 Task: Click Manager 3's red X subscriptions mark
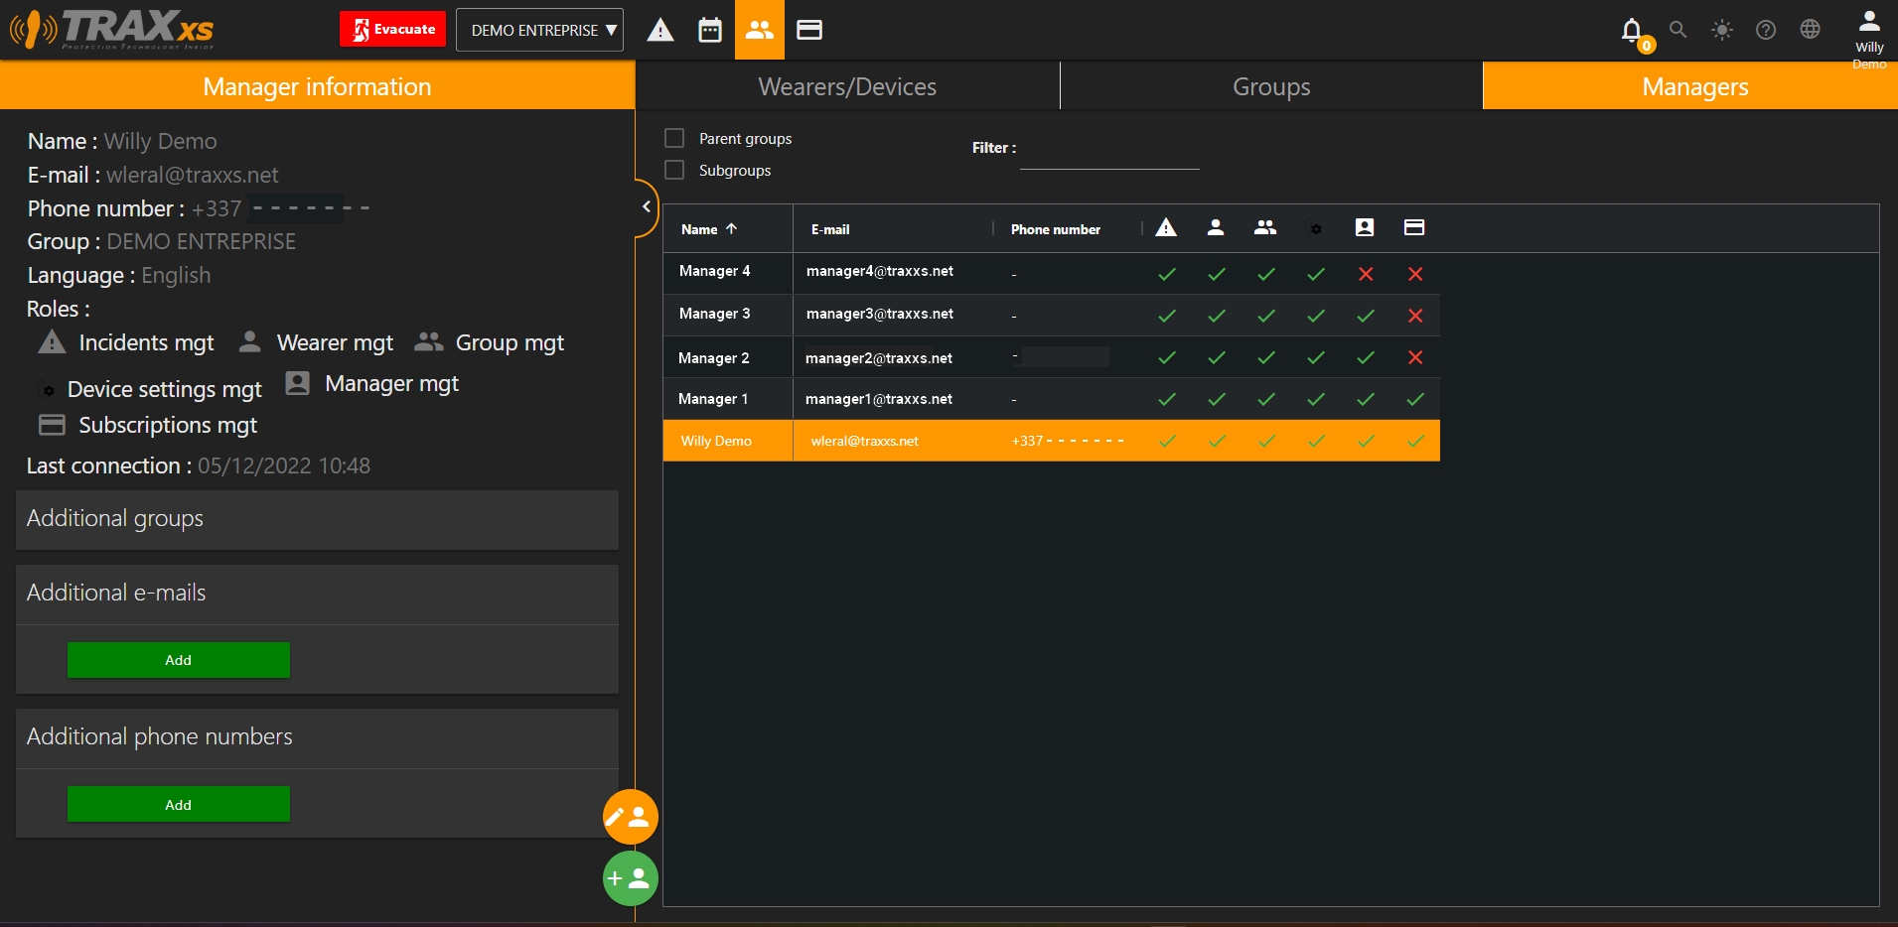point(1415,316)
